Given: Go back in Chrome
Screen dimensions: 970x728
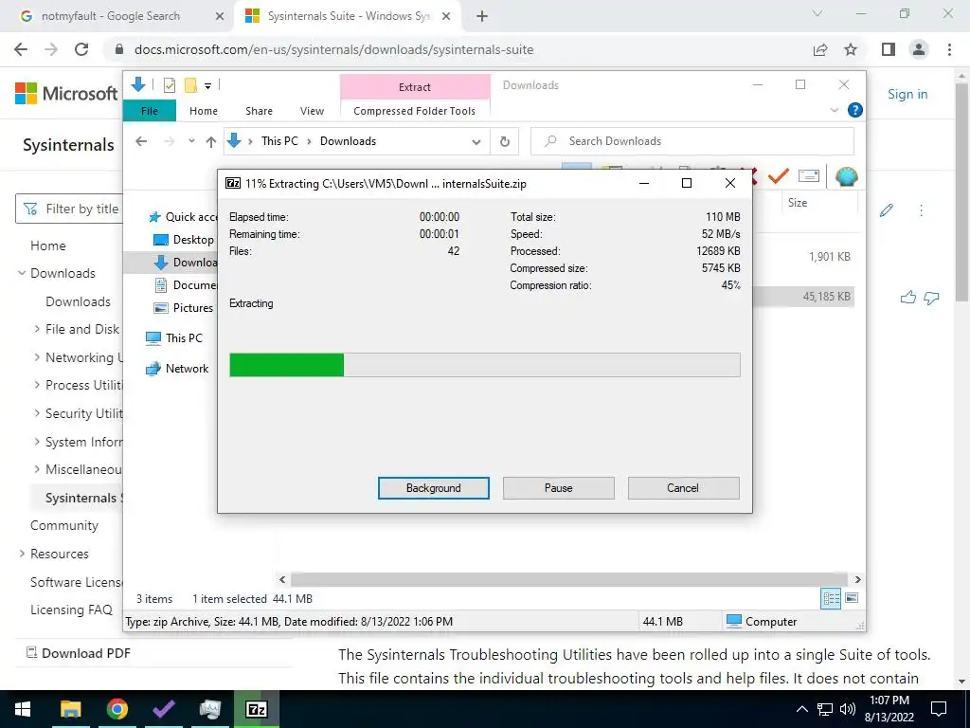Looking at the screenshot, I should click(x=21, y=49).
